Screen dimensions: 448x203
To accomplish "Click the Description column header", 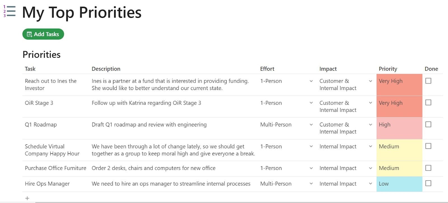I will [106, 69].
